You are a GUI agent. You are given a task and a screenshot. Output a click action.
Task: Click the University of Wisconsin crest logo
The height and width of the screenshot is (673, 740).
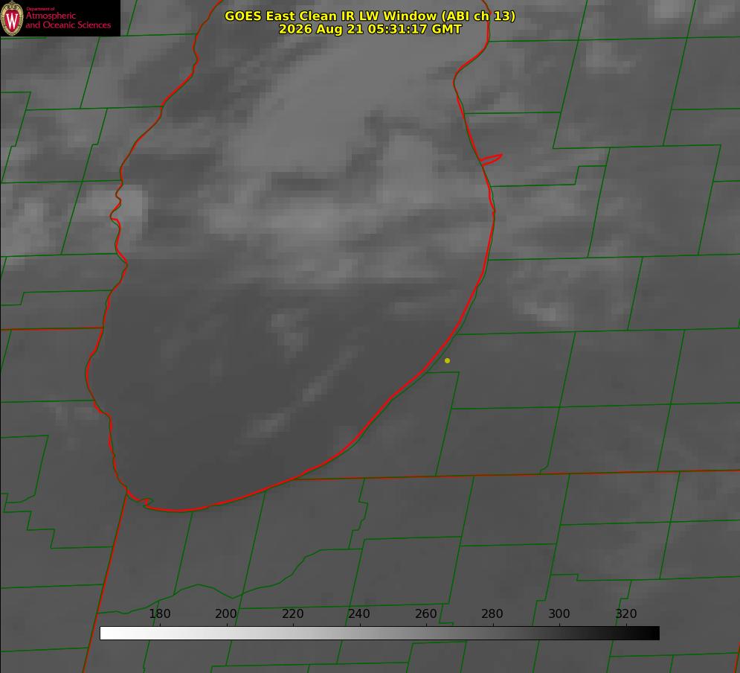pyautogui.click(x=12, y=18)
